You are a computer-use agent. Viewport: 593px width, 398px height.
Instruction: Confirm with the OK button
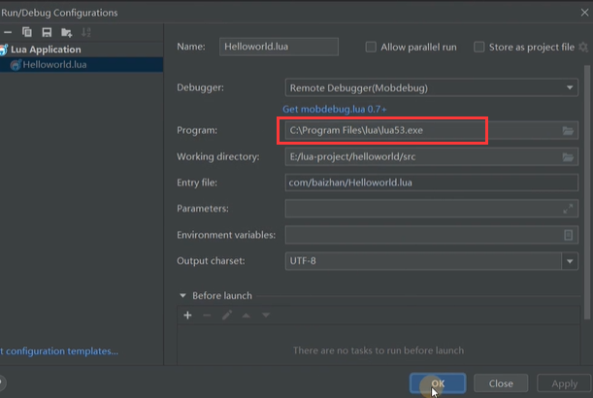(438, 383)
